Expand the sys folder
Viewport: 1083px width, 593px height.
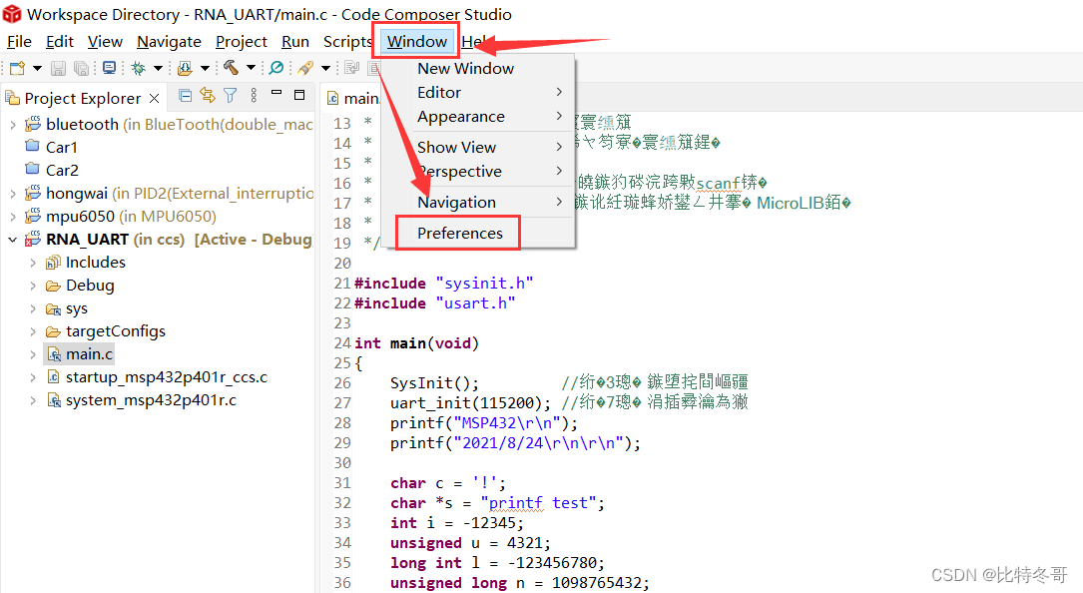click(x=33, y=308)
